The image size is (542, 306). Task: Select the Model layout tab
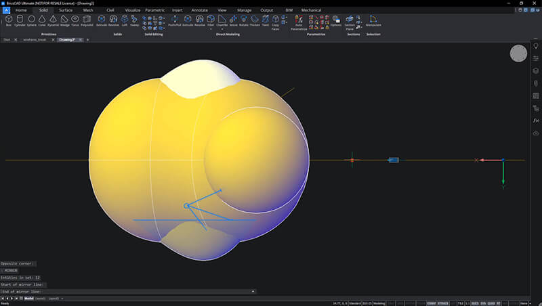(x=29, y=299)
